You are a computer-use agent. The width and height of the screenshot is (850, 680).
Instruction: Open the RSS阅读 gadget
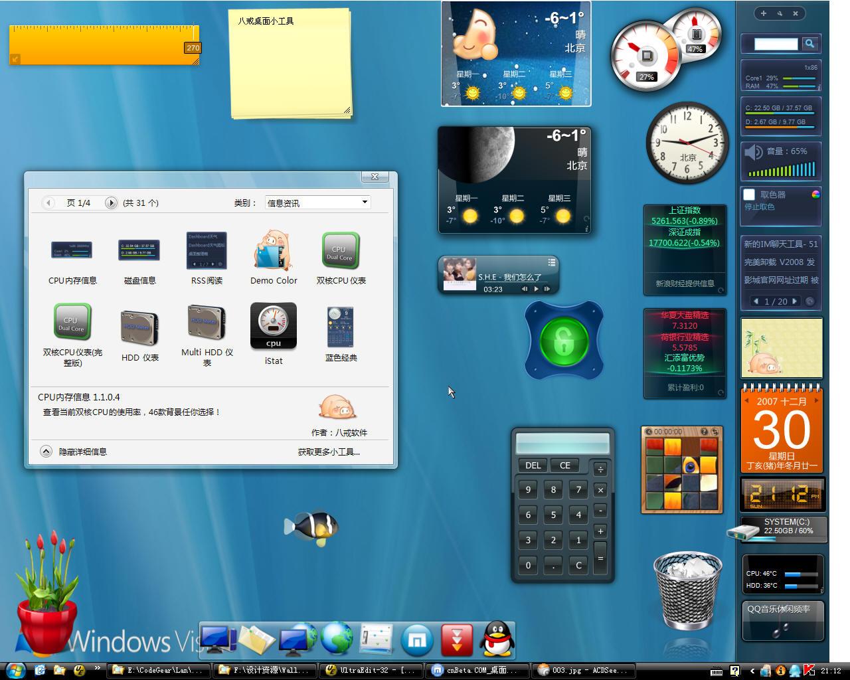(206, 250)
